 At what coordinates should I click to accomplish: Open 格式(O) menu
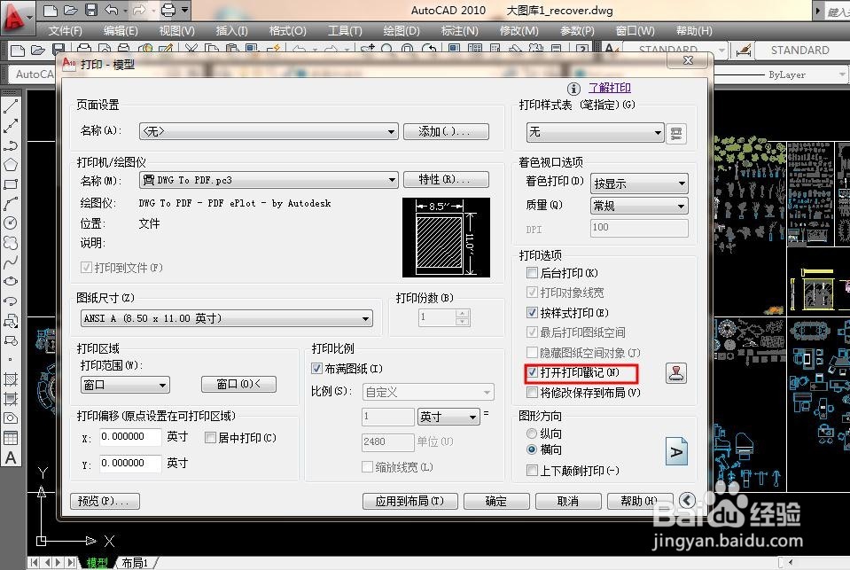pos(288,31)
